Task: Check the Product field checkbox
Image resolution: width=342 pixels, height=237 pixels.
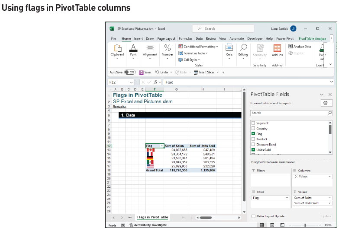Action: (x=253, y=139)
